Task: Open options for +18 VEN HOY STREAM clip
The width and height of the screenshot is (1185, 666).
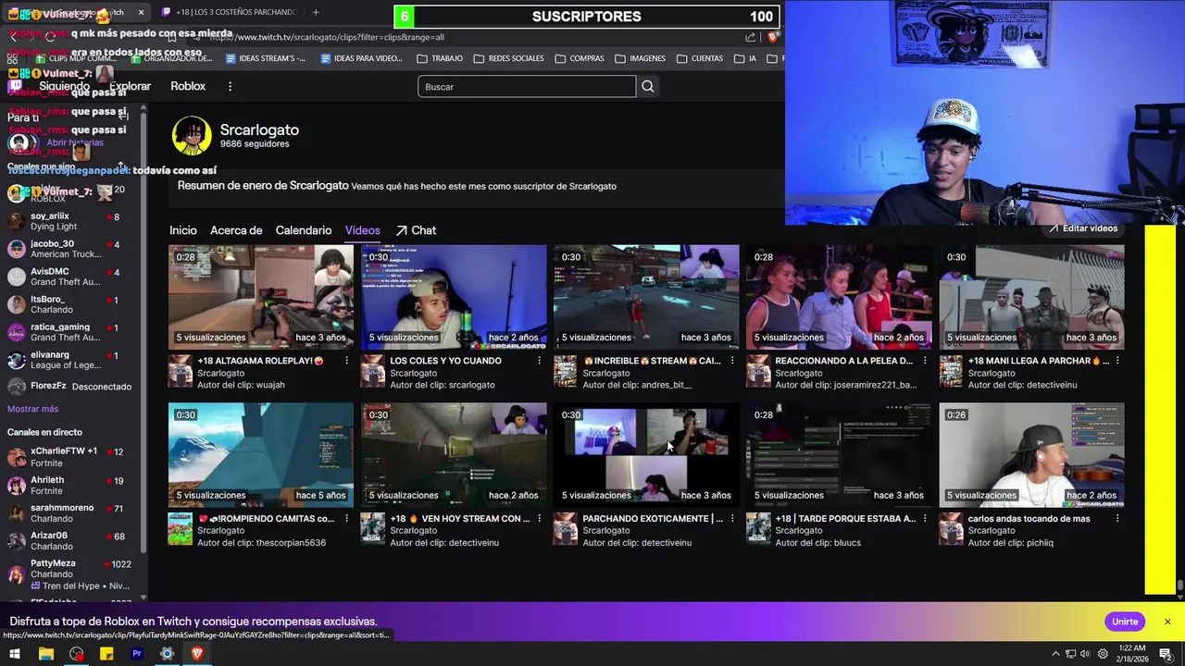Action: pyautogui.click(x=539, y=519)
